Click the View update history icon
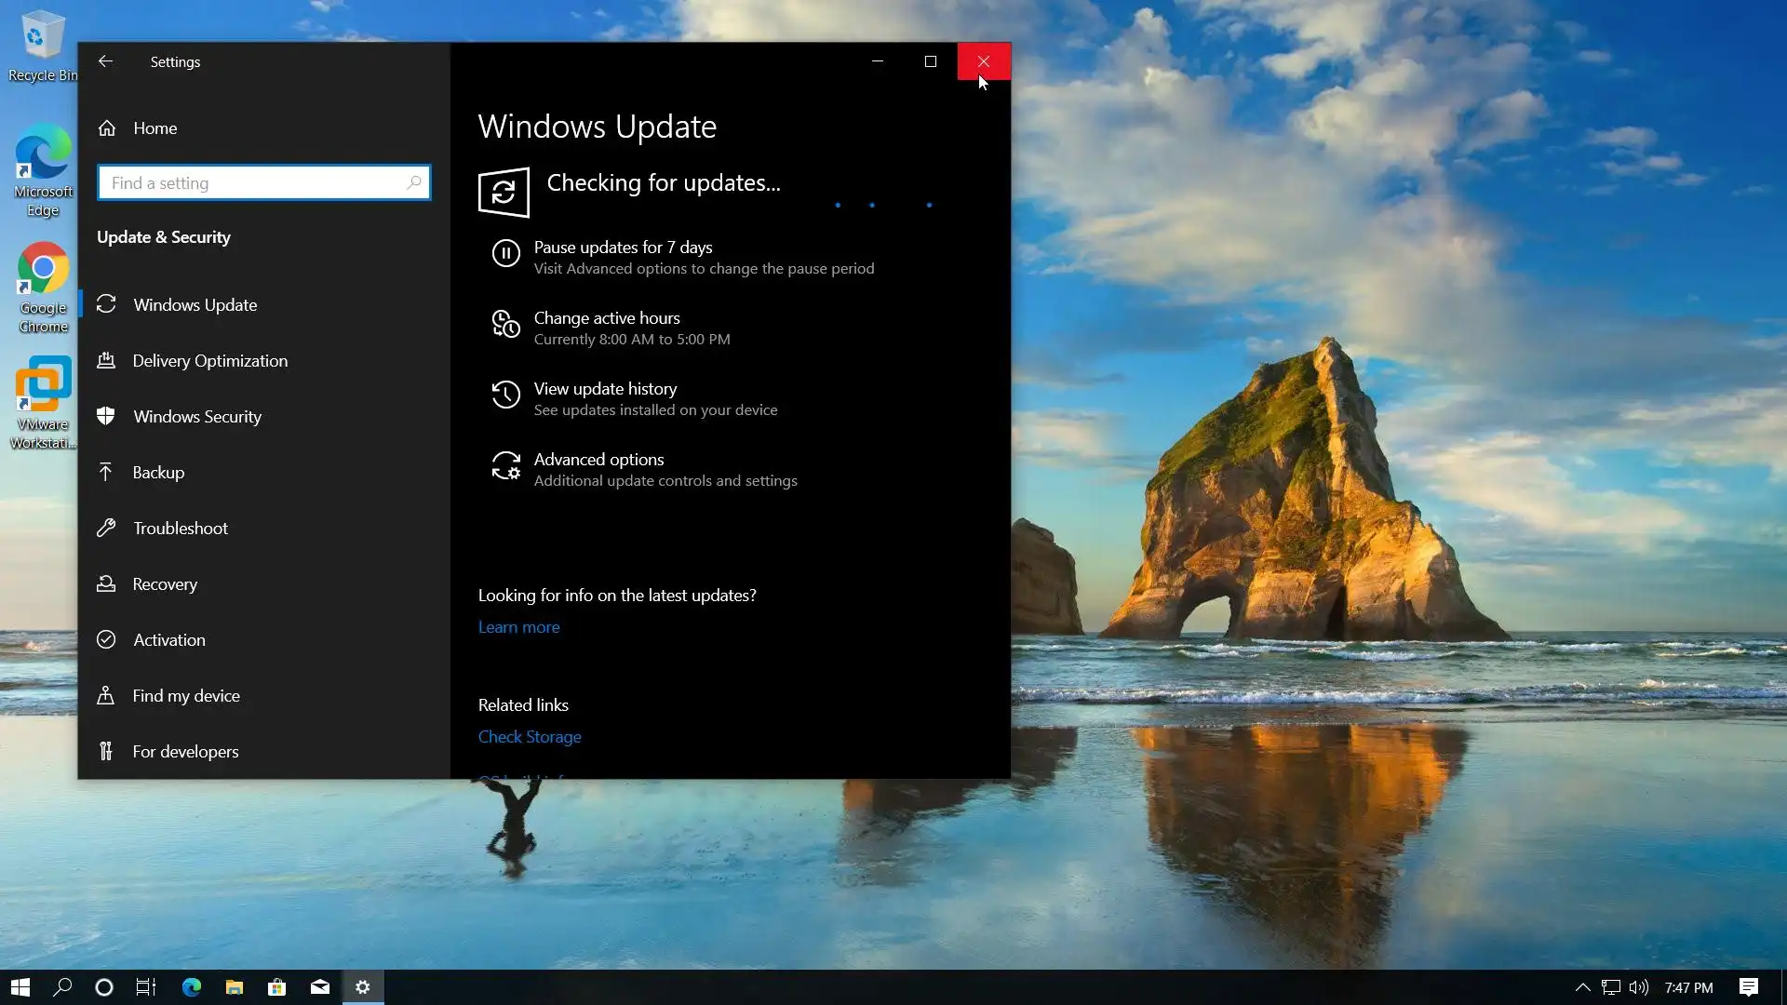 pyautogui.click(x=505, y=395)
